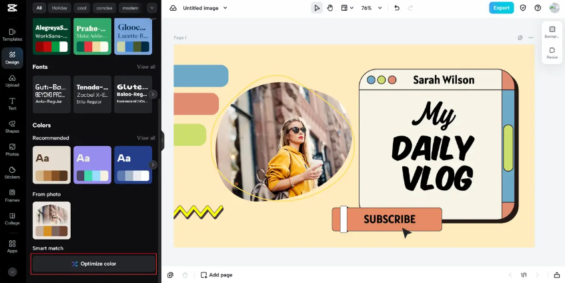Screen dimensions: 565x283
Task: Open the Resize tool
Action: click(x=552, y=53)
